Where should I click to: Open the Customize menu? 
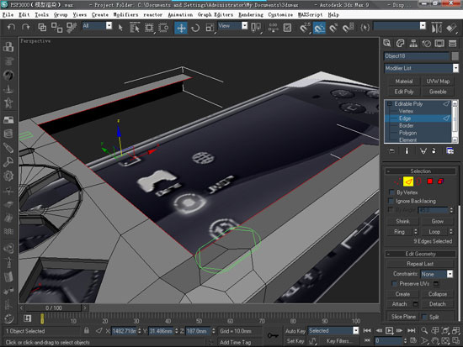click(280, 15)
